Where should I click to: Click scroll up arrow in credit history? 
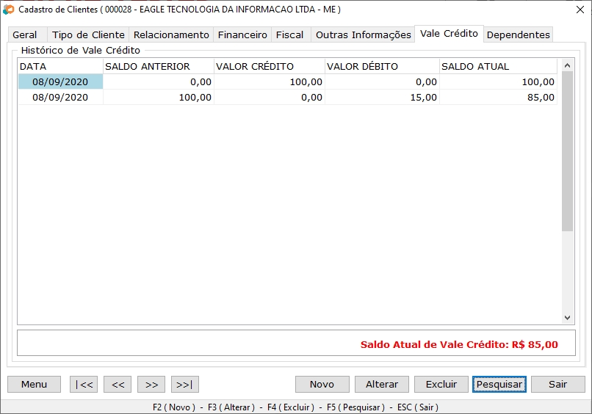(x=567, y=65)
